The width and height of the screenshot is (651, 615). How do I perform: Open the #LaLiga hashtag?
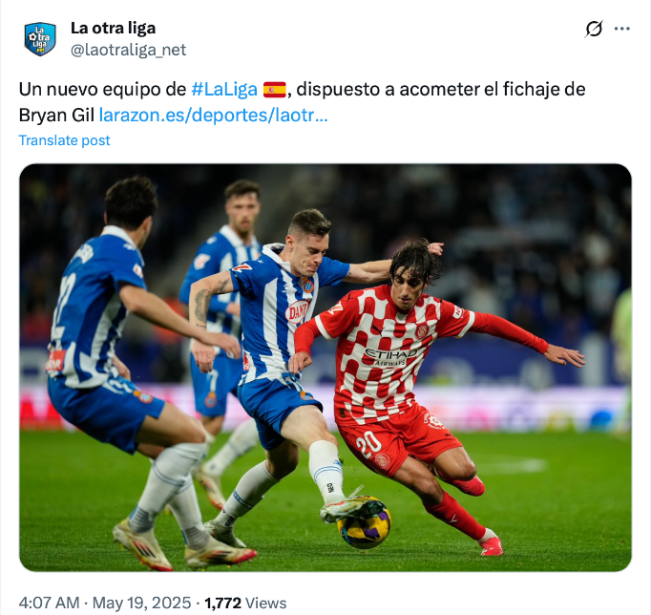(224, 89)
